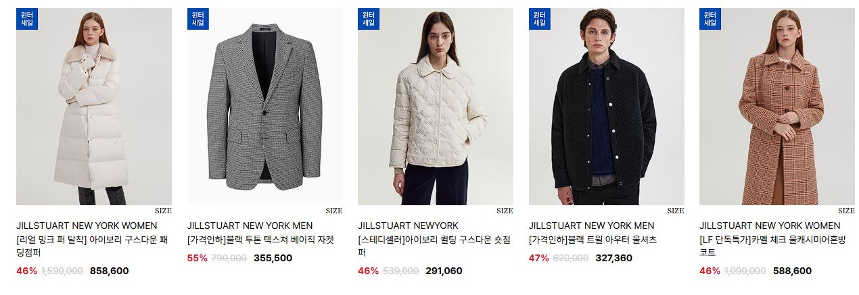
Task: Click the winter sale badge on ivory padding coat
Action: click(x=27, y=18)
